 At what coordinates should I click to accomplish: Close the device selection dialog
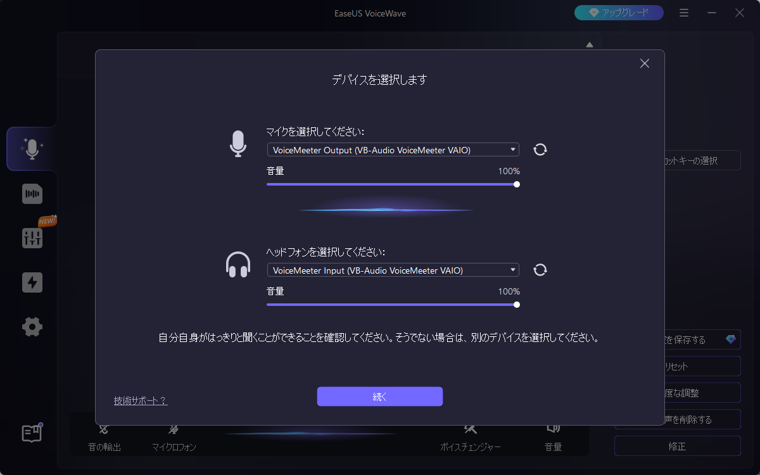click(645, 63)
